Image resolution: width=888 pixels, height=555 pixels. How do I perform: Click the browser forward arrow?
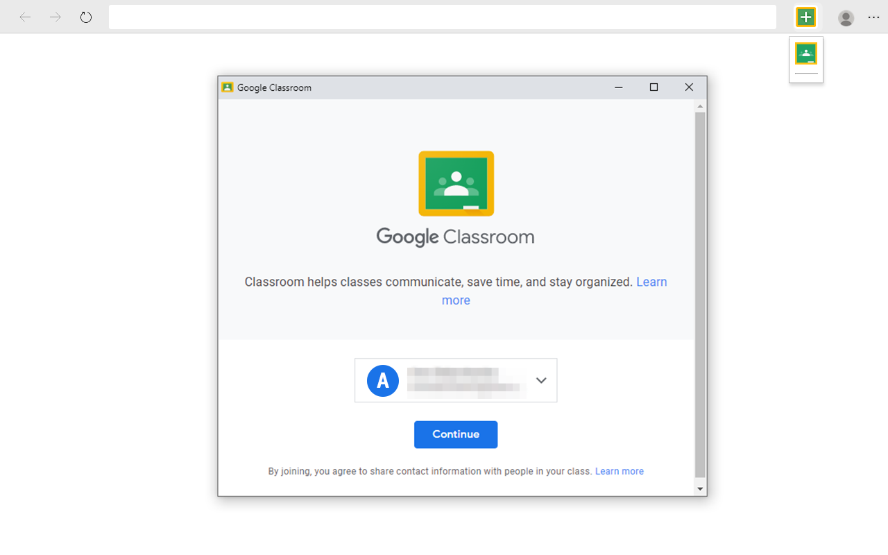[55, 17]
